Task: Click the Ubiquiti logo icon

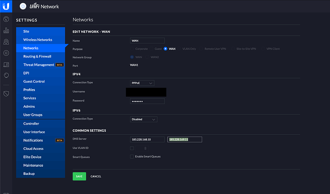Action: click(6, 7)
